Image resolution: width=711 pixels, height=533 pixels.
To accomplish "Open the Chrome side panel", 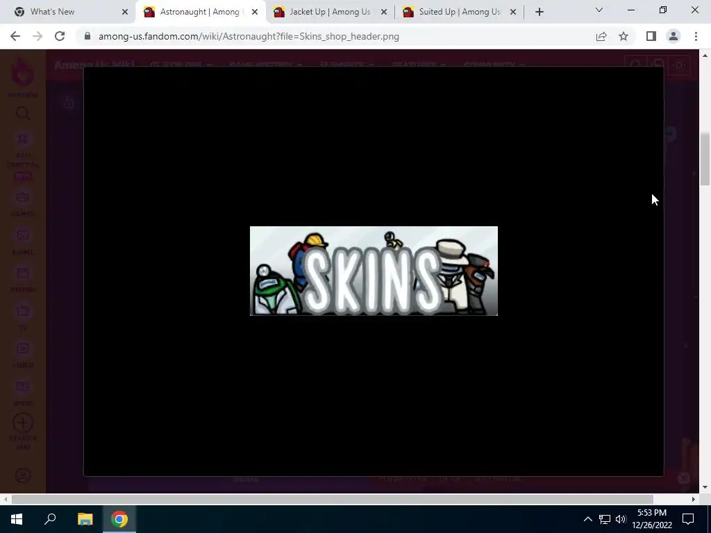I will (x=651, y=36).
